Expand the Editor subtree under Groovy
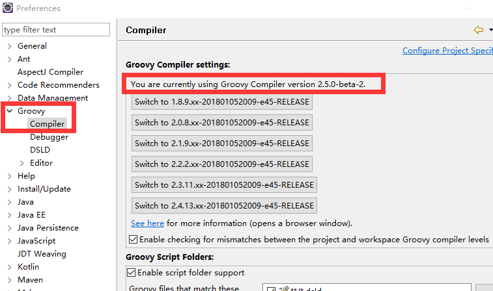Viewport: 493px width, 291px height. click(22, 163)
